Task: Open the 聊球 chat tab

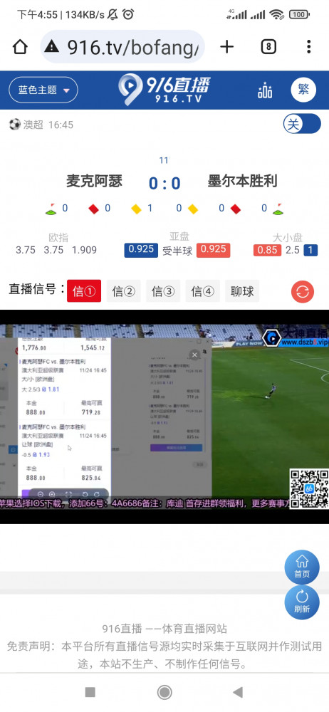Action: [242, 291]
